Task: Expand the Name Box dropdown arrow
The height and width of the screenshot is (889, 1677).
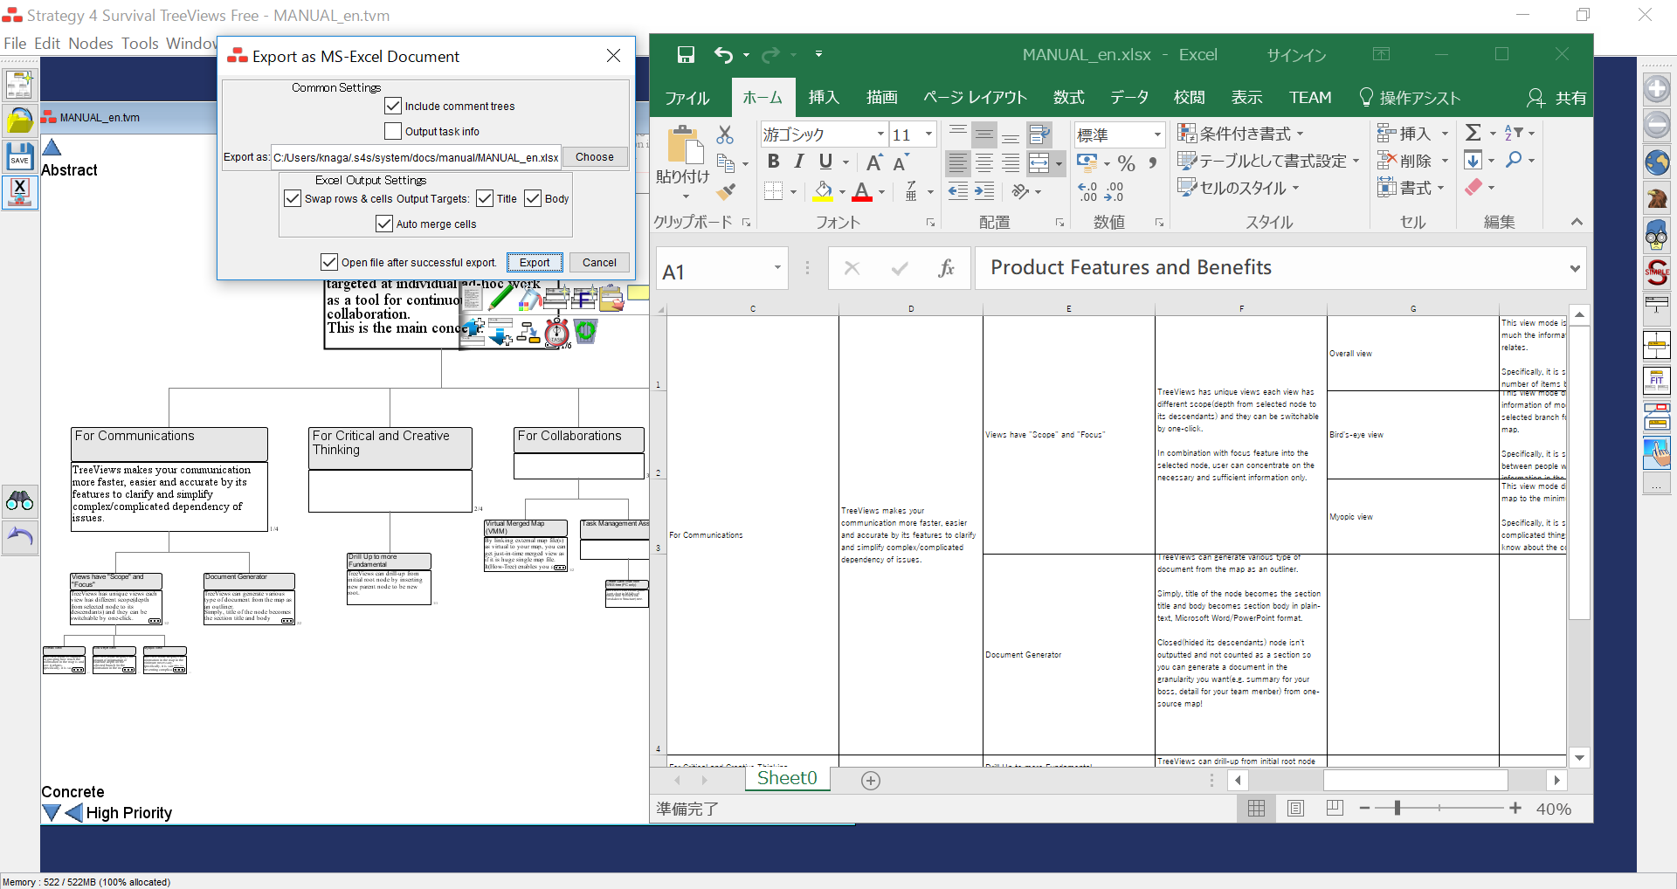Action: point(777,268)
